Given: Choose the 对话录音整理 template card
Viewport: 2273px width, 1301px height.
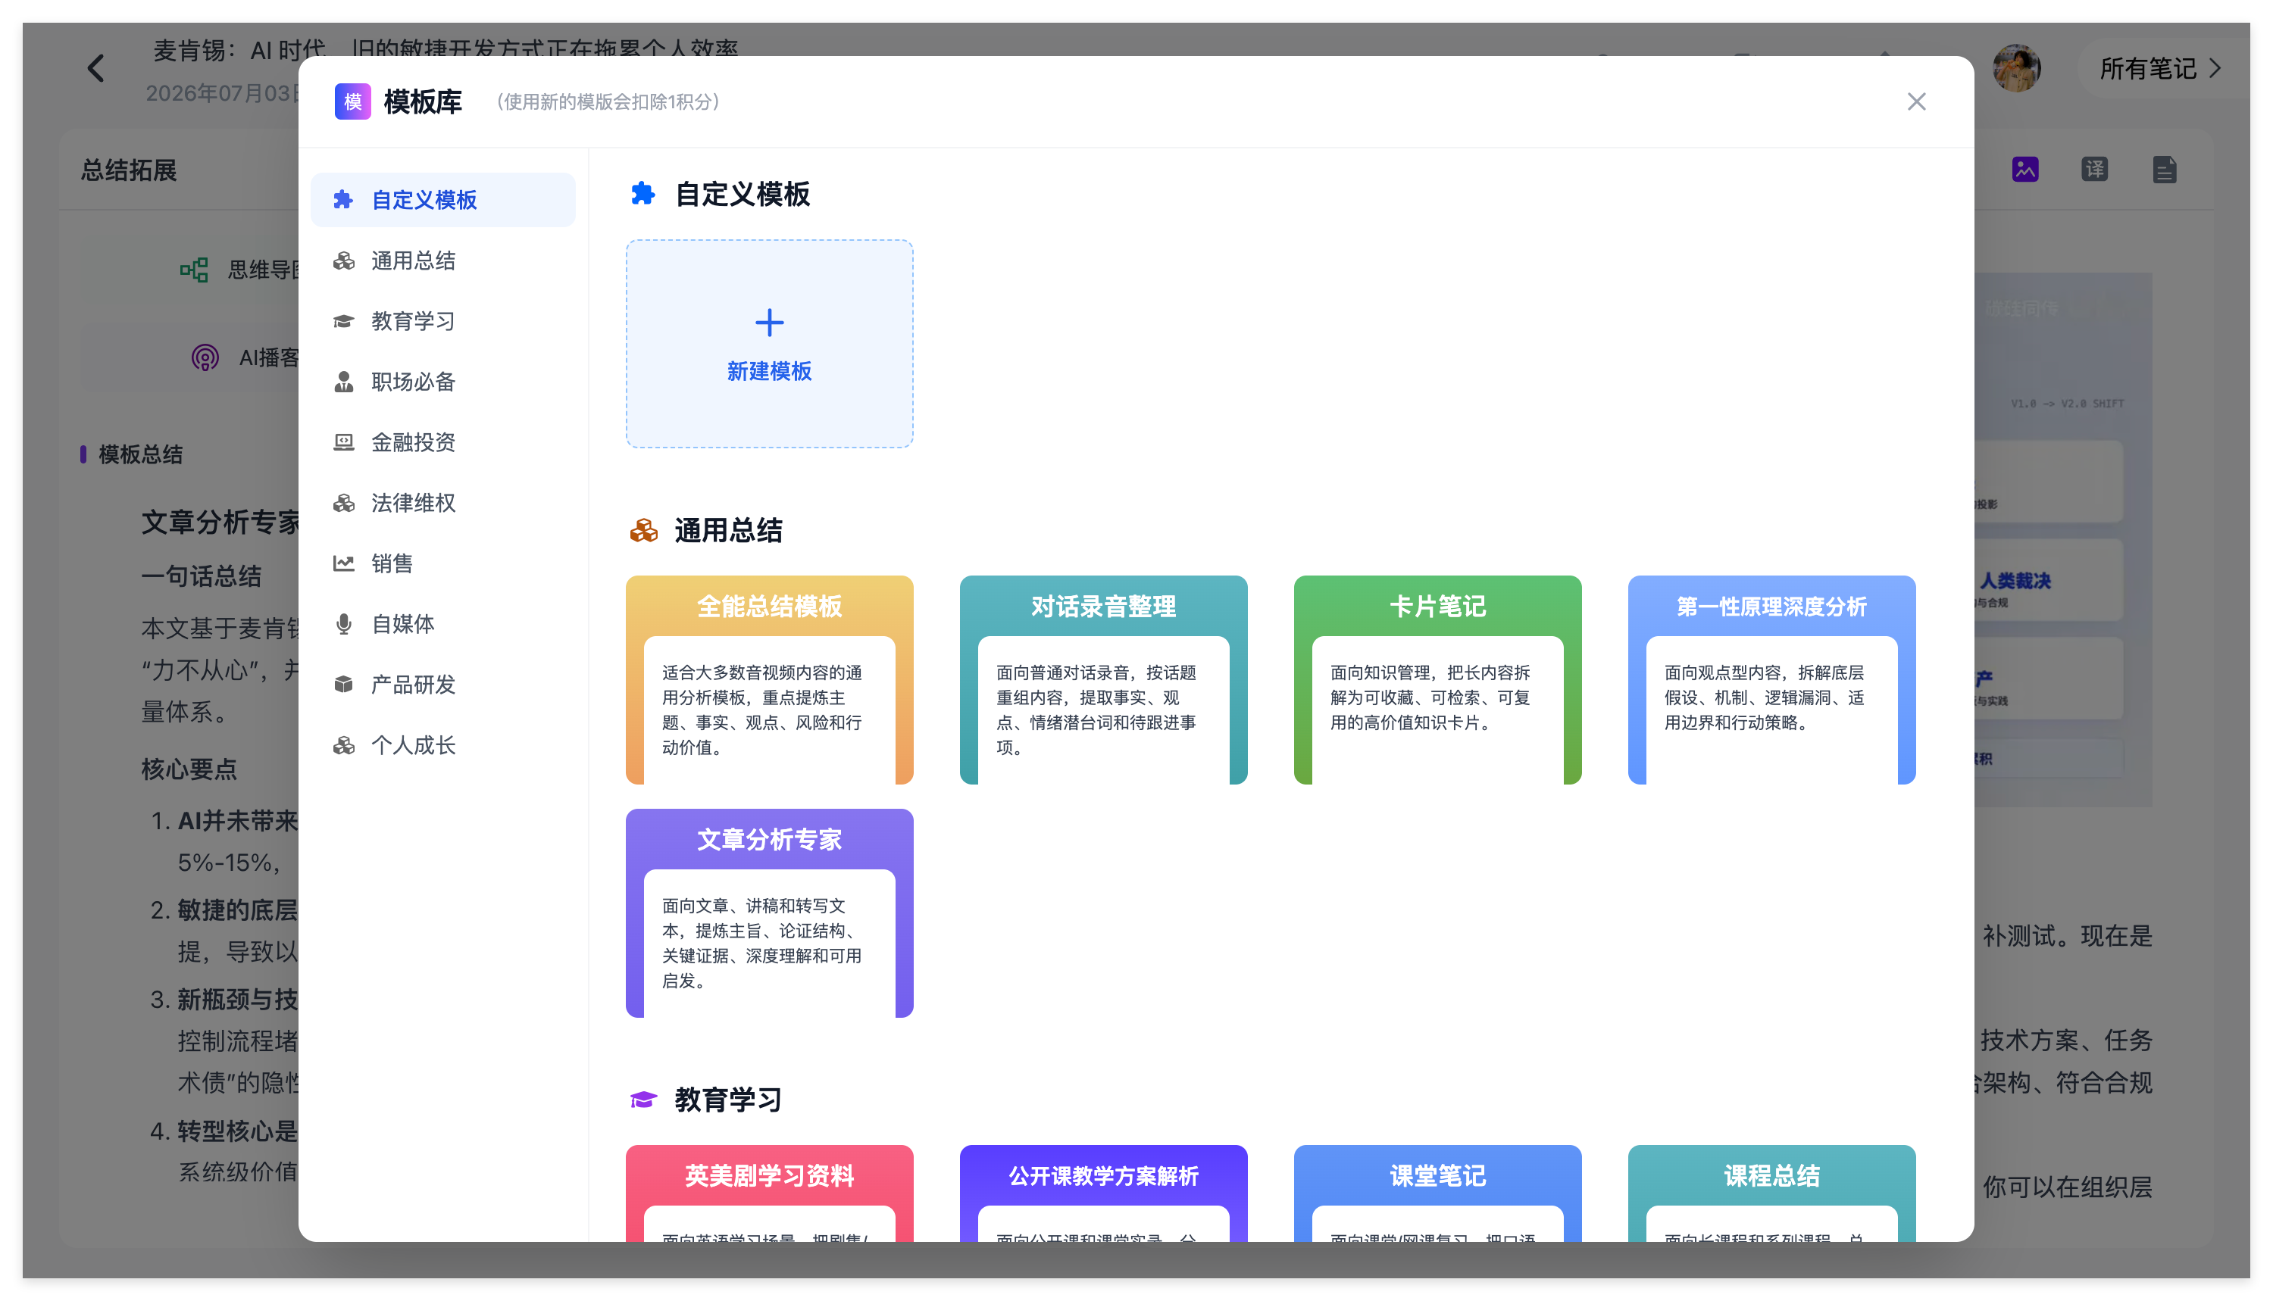Looking at the screenshot, I should click(1104, 680).
